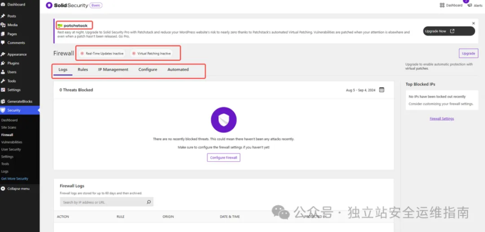Open Security submenu Dashboard

tap(9, 120)
